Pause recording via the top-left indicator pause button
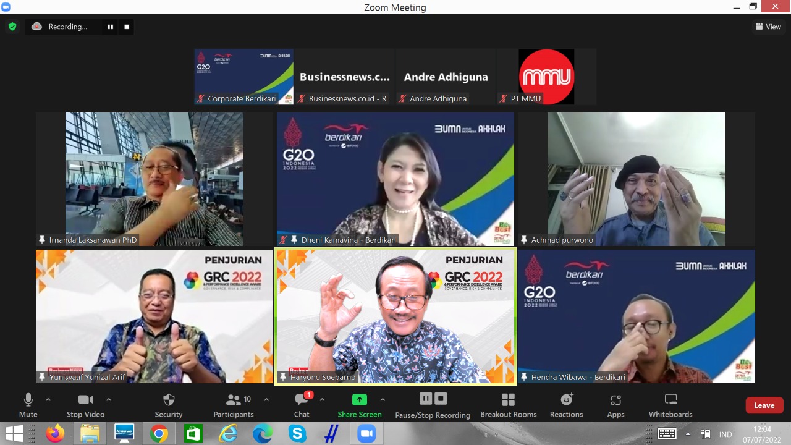The height and width of the screenshot is (445, 791). click(x=111, y=27)
